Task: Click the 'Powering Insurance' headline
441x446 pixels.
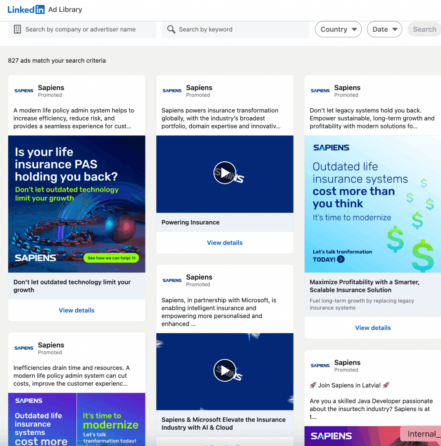Action: click(x=191, y=223)
